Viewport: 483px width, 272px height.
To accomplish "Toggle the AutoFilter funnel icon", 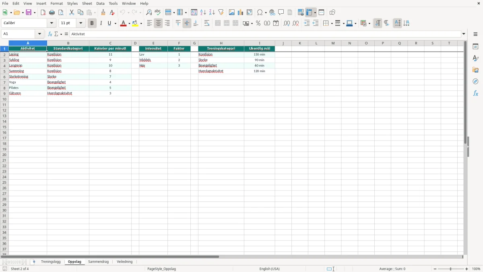I will pos(221,12).
